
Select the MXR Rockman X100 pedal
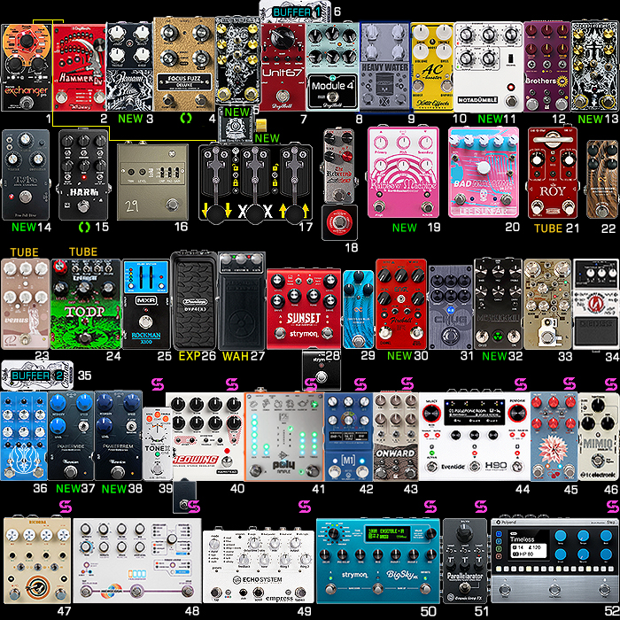pyautogui.click(x=146, y=304)
